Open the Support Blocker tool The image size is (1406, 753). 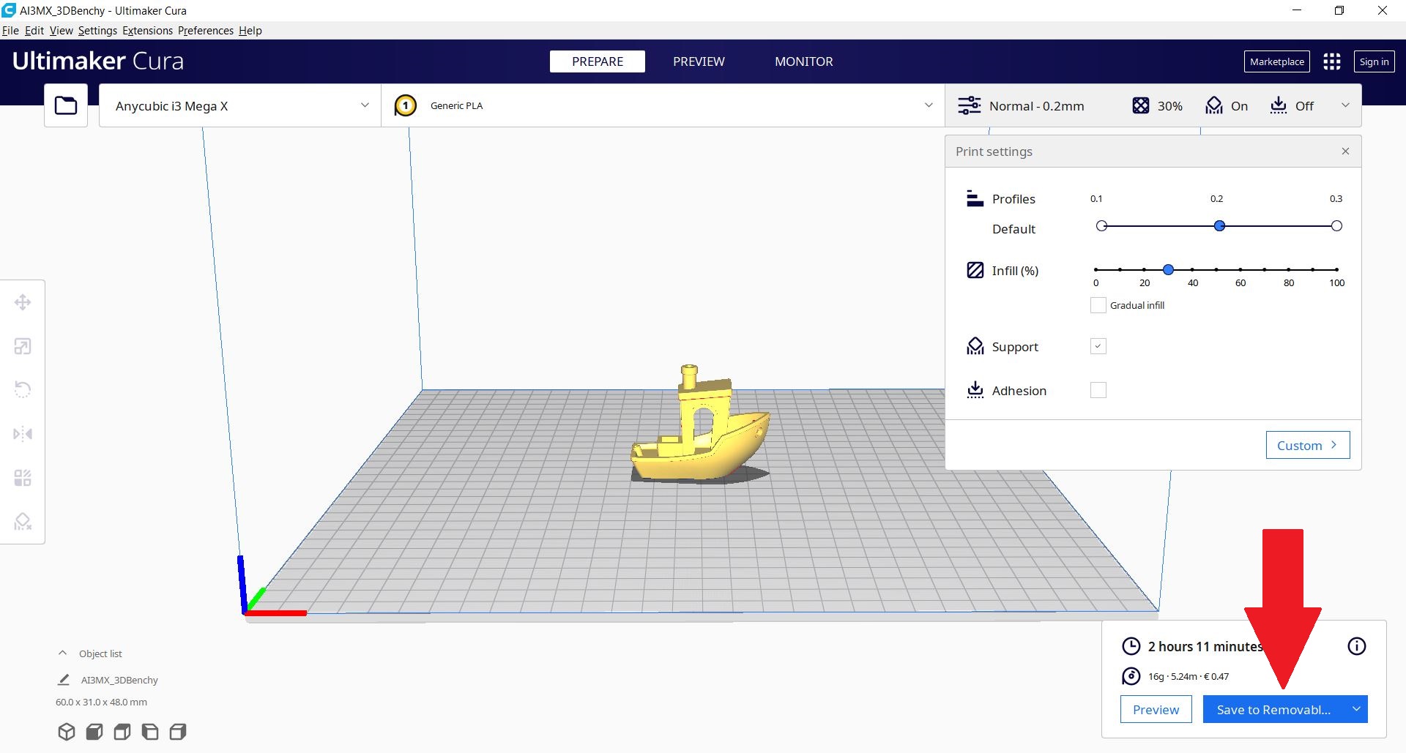click(23, 521)
